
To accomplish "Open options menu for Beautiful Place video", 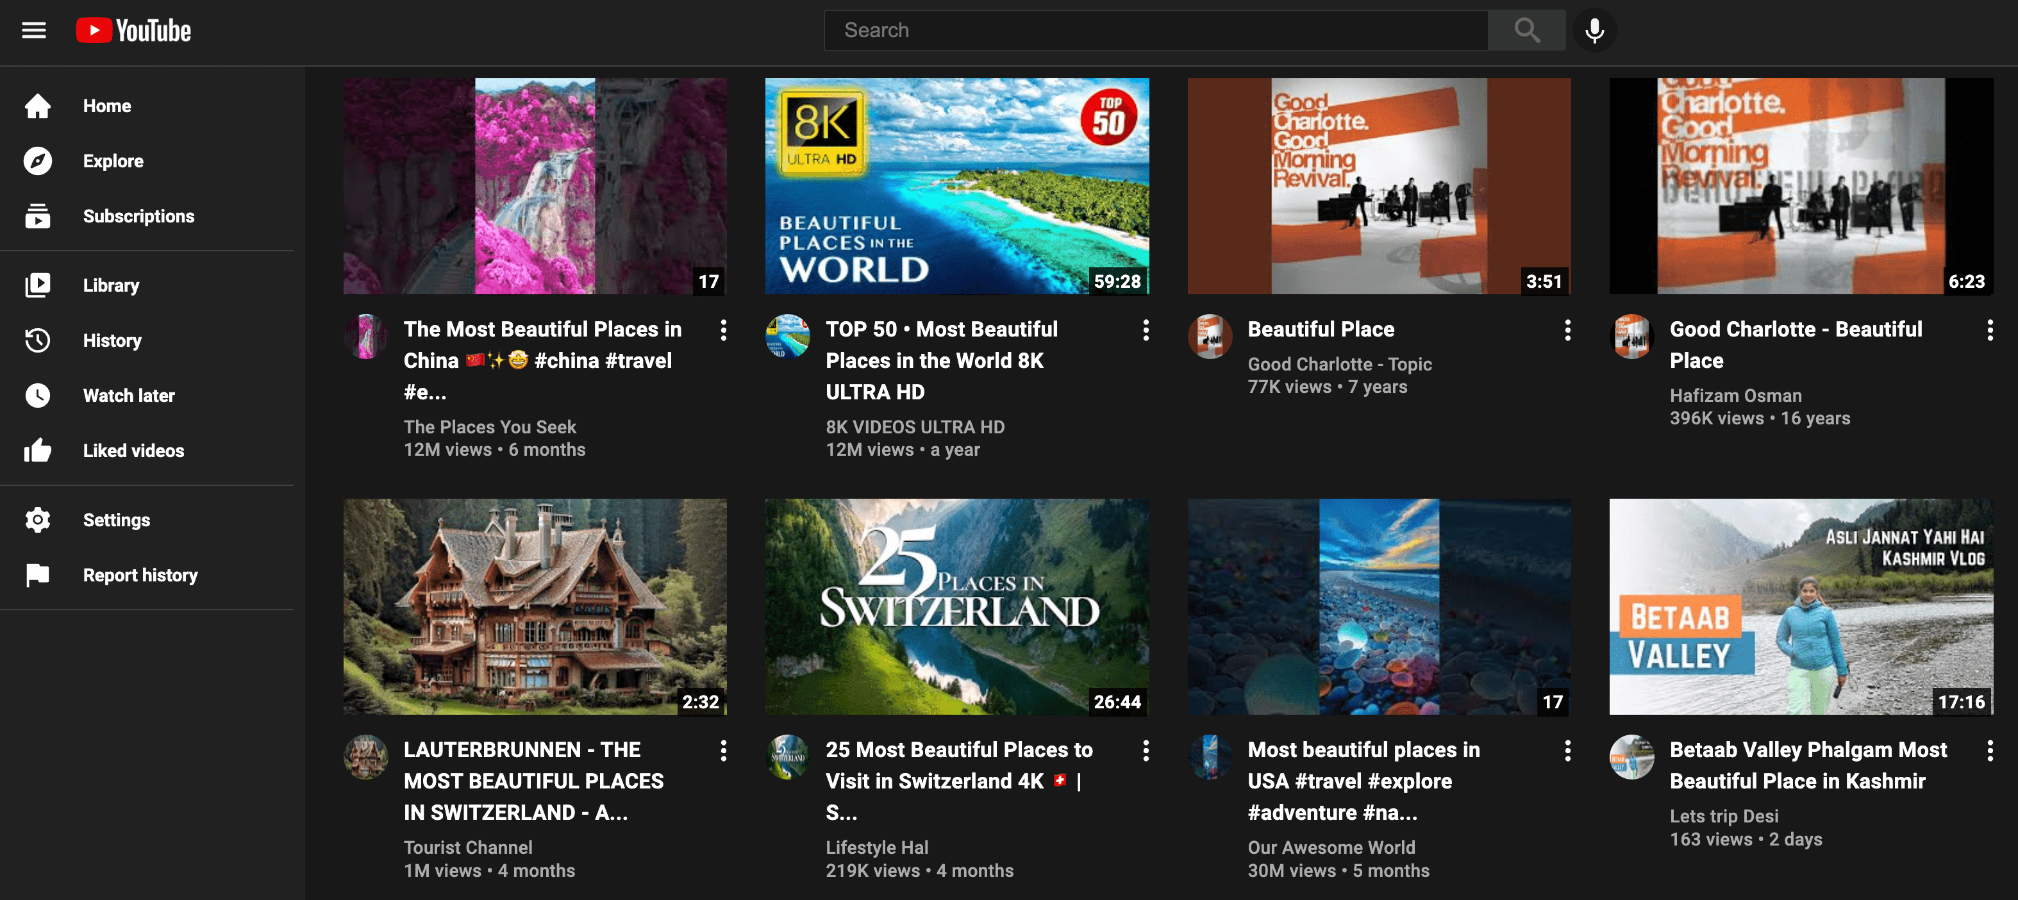I will click(x=1567, y=331).
